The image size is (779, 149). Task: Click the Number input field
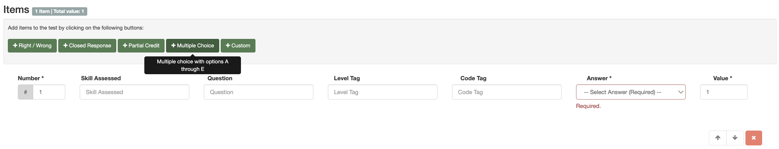tap(49, 92)
